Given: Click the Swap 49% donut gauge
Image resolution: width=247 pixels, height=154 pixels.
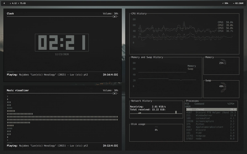Looking at the screenshot, I should click(223, 87).
